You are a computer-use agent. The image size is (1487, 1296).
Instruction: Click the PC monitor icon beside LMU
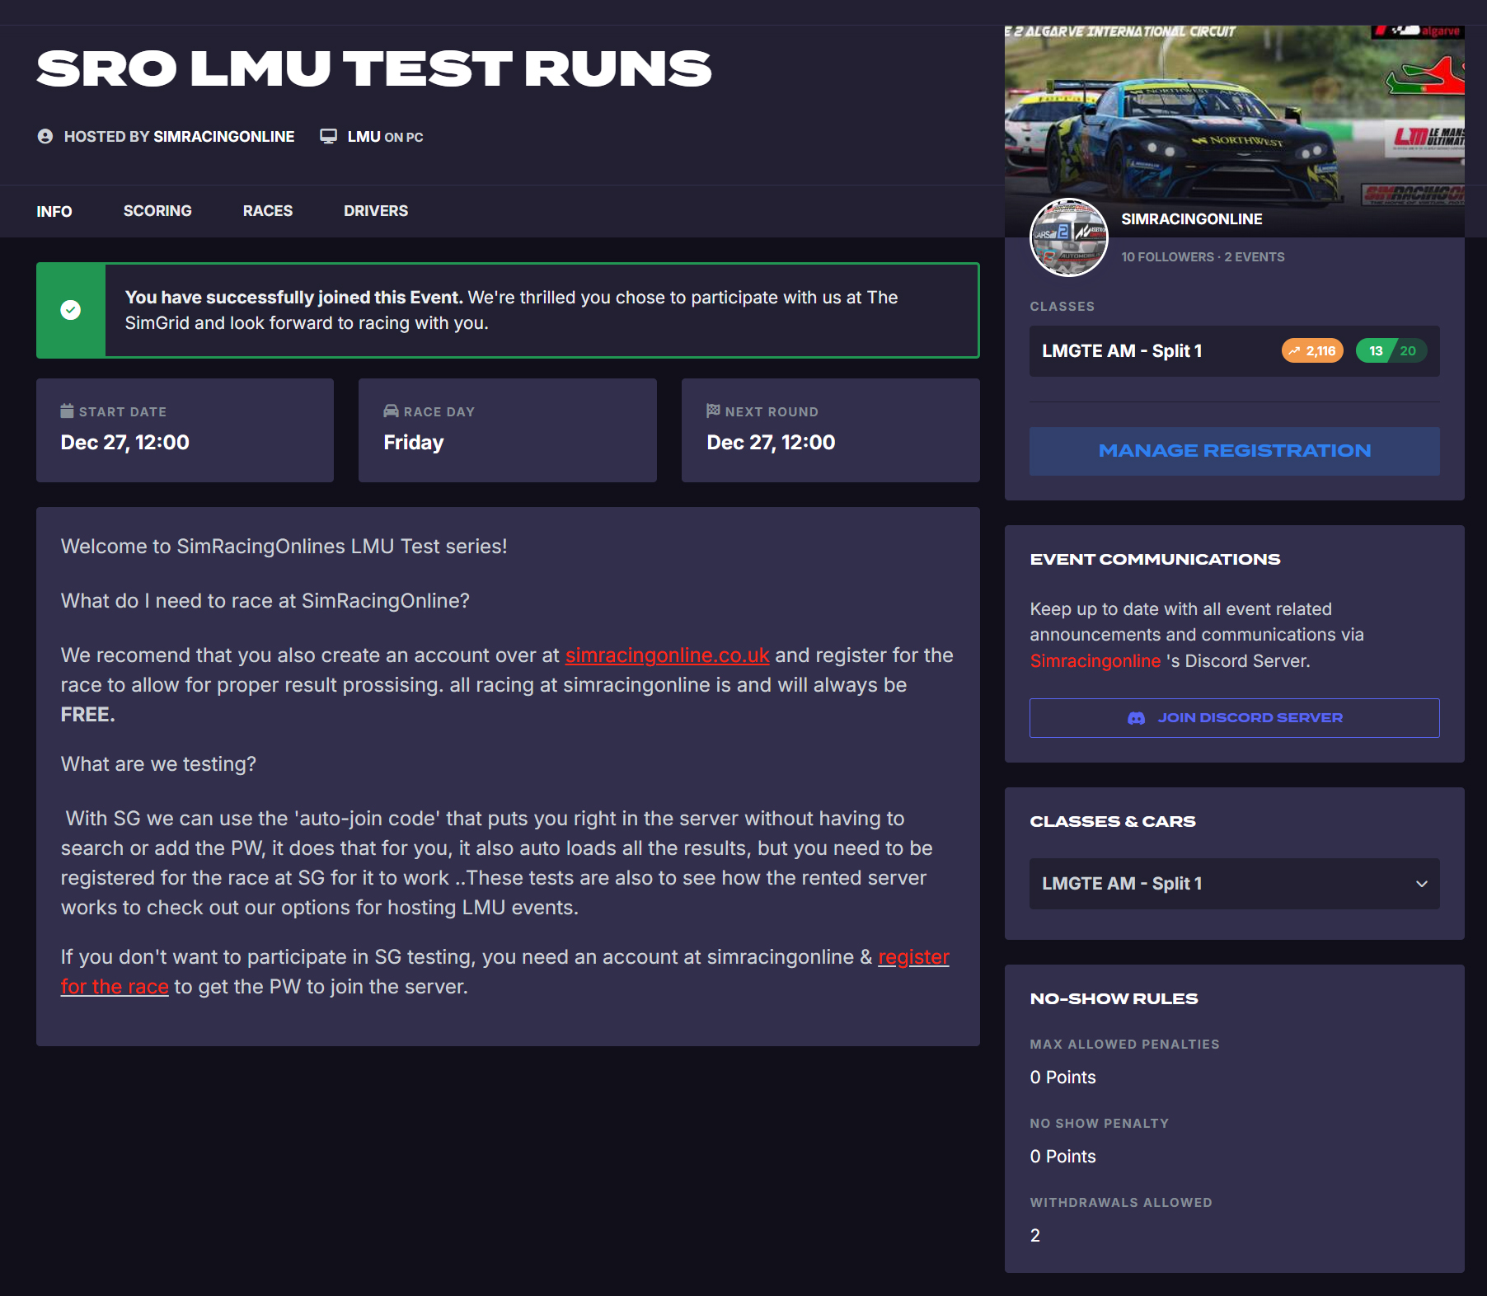point(328,137)
